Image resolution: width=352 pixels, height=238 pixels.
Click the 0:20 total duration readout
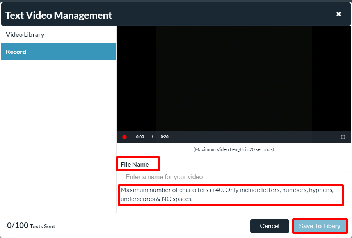164,137
